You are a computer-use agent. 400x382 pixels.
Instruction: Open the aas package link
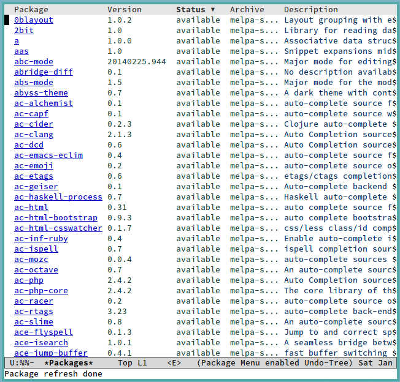tap(21, 51)
